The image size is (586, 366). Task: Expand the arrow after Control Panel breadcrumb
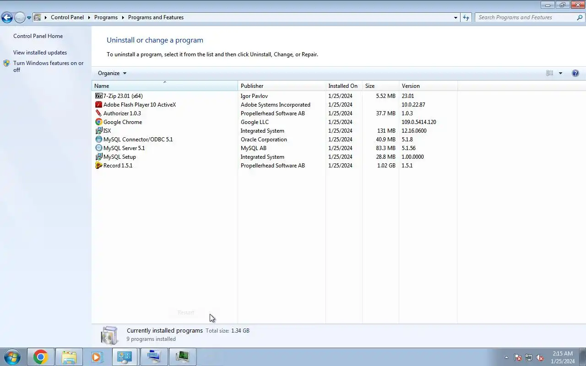click(89, 17)
